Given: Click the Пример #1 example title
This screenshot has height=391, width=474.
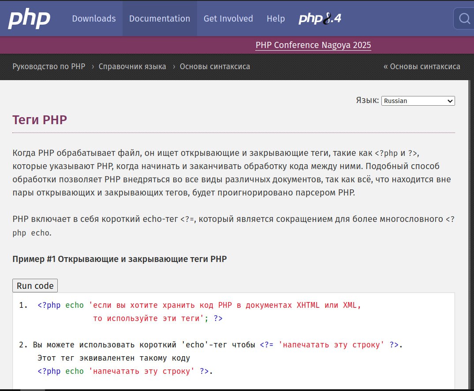Looking at the screenshot, I should [x=119, y=259].
